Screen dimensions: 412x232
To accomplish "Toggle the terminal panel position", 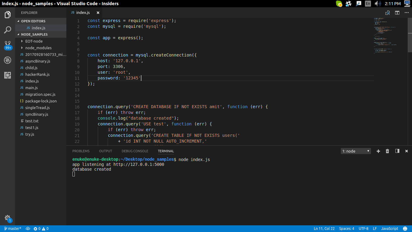I will [x=397, y=151].
